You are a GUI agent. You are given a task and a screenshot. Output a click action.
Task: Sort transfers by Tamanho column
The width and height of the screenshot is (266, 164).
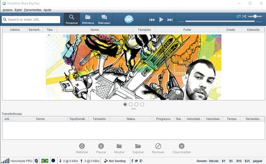point(99,119)
